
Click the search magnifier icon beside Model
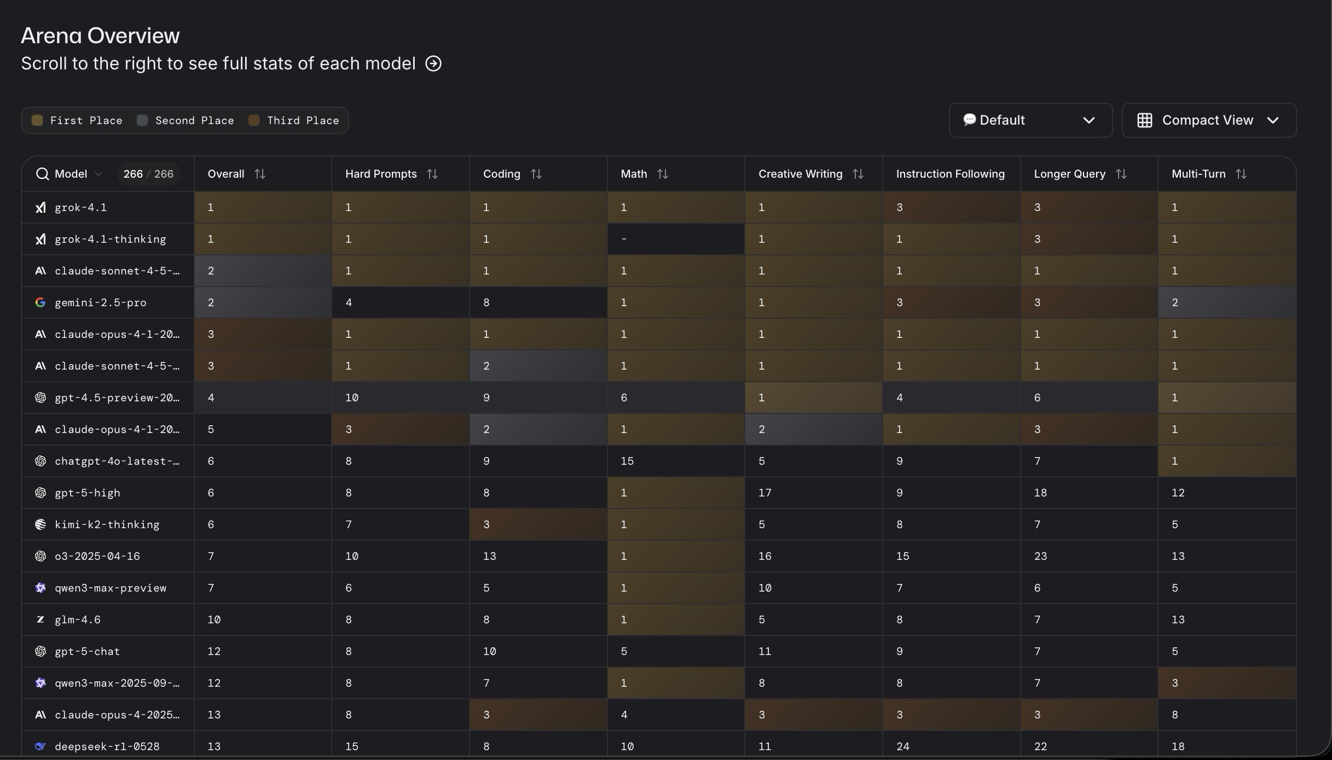click(42, 174)
